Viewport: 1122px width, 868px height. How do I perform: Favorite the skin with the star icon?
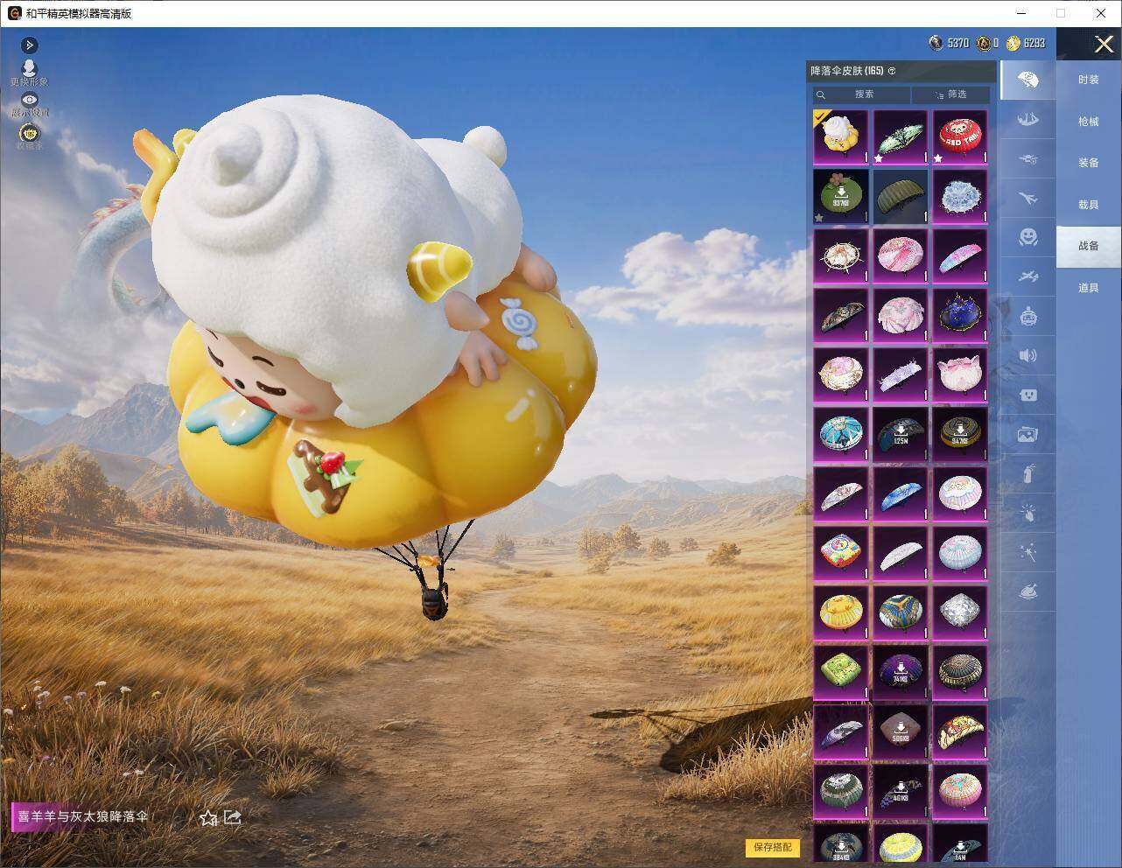208,818
